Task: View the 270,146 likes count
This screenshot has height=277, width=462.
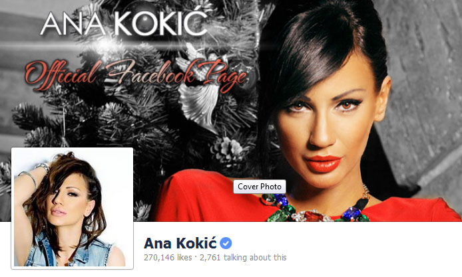Action: 168,258
